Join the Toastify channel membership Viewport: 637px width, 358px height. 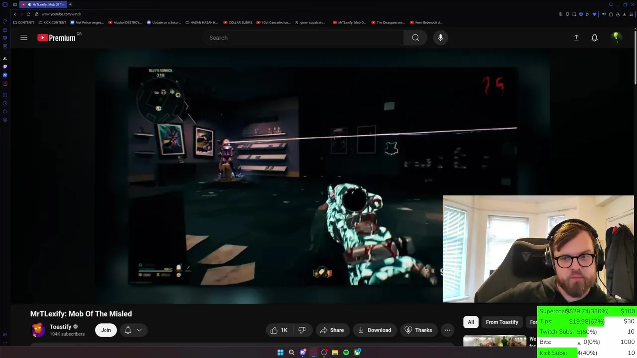pos(106,330)
